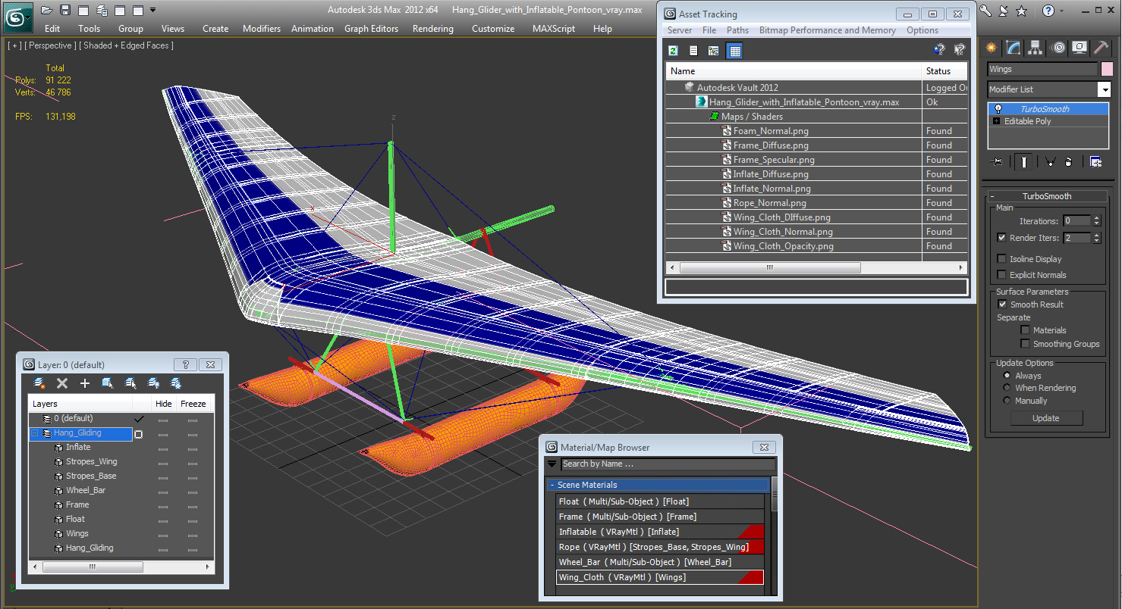Click the Hide column header in Layers
This screenshot has height=609, width=1122.
point(164,404)
